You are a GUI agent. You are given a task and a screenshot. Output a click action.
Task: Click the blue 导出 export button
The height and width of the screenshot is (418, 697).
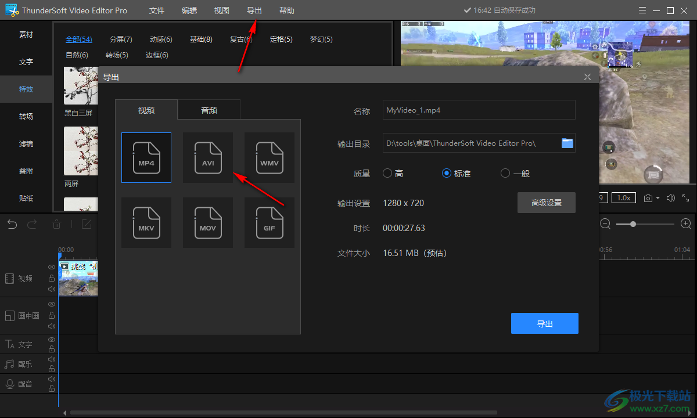(545, 323)
